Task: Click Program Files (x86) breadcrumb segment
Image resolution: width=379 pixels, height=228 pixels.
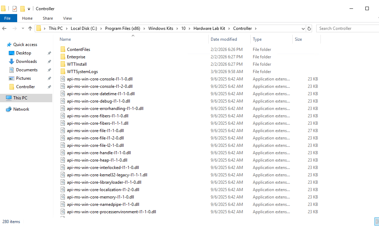Action: click(123, 28)
